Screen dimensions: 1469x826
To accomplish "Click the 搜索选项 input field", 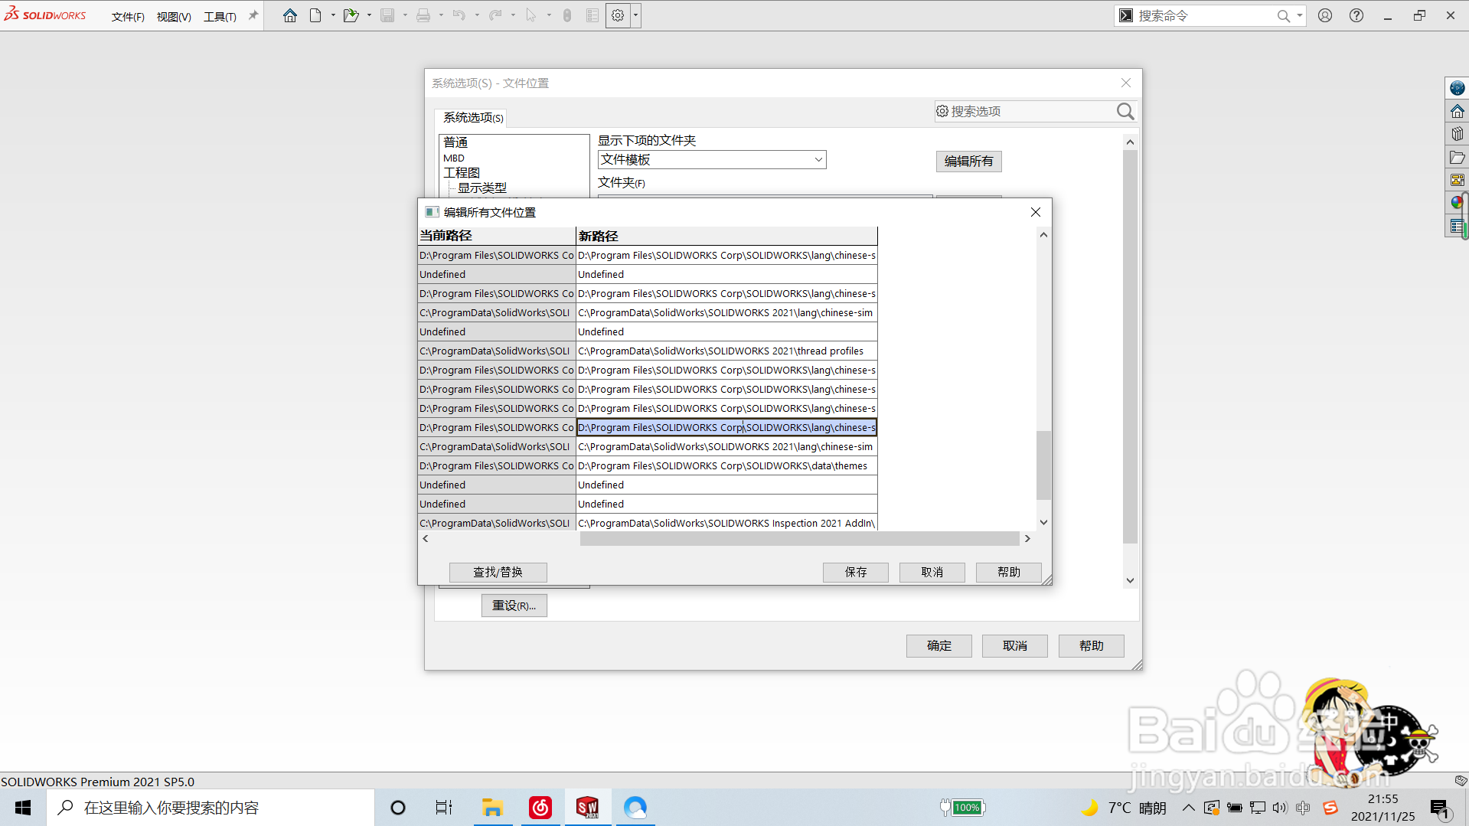I will (x=1025, y=112).
